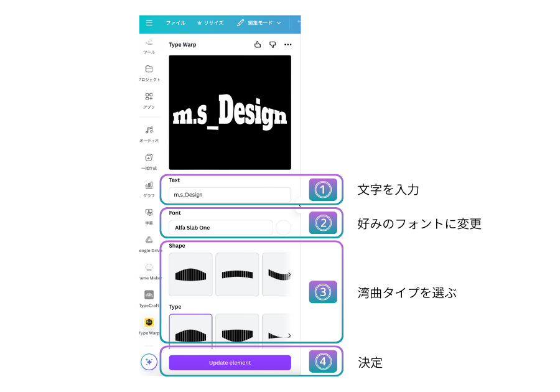Viewport: 560px width, 392px height.
Task: Open the オーディオ audio panel
Action: (149, 134)
